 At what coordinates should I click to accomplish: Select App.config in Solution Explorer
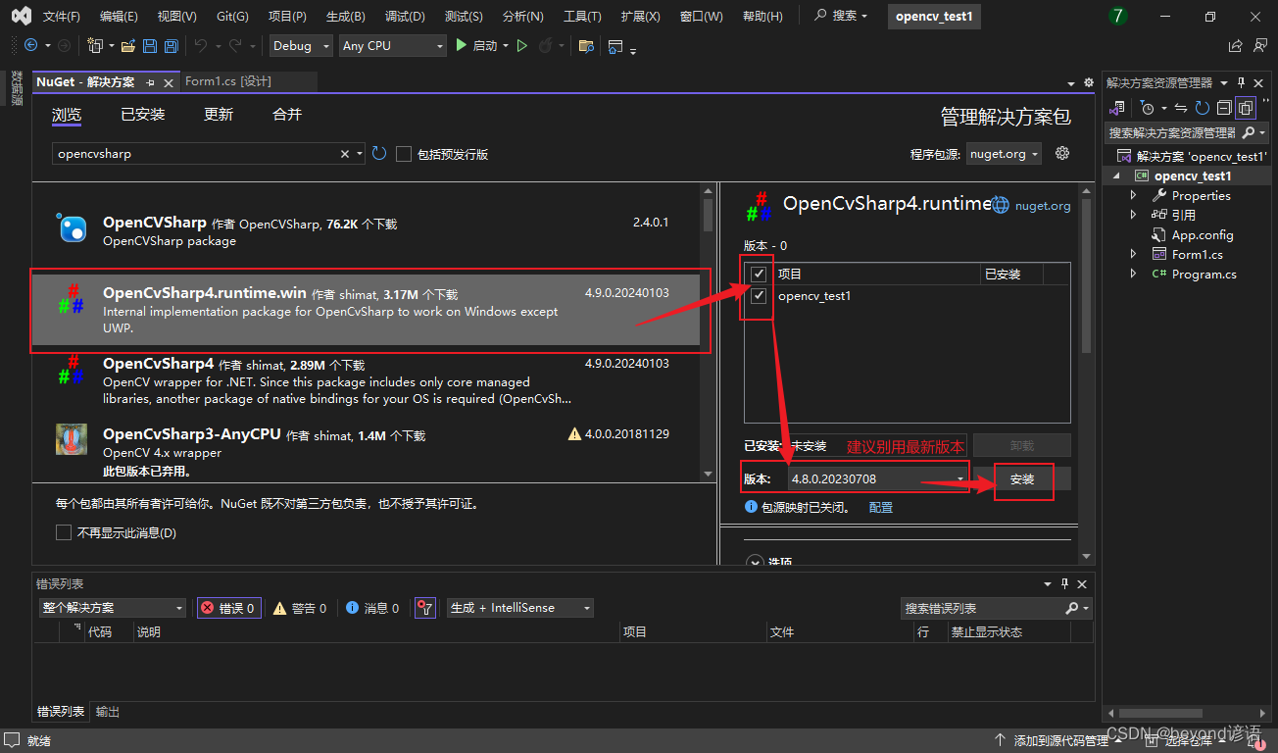coord(1203,234)
